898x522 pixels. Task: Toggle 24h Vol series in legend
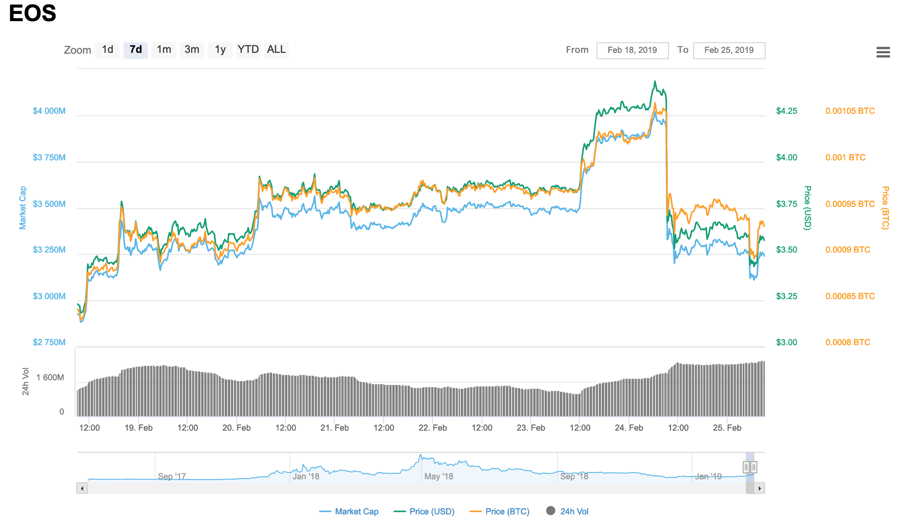[x=567, y=511]
